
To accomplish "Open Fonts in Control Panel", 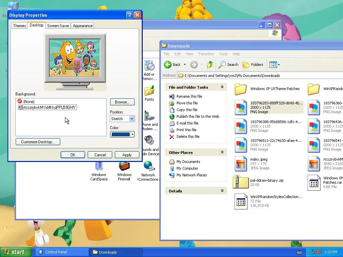I will coord(149,94).
